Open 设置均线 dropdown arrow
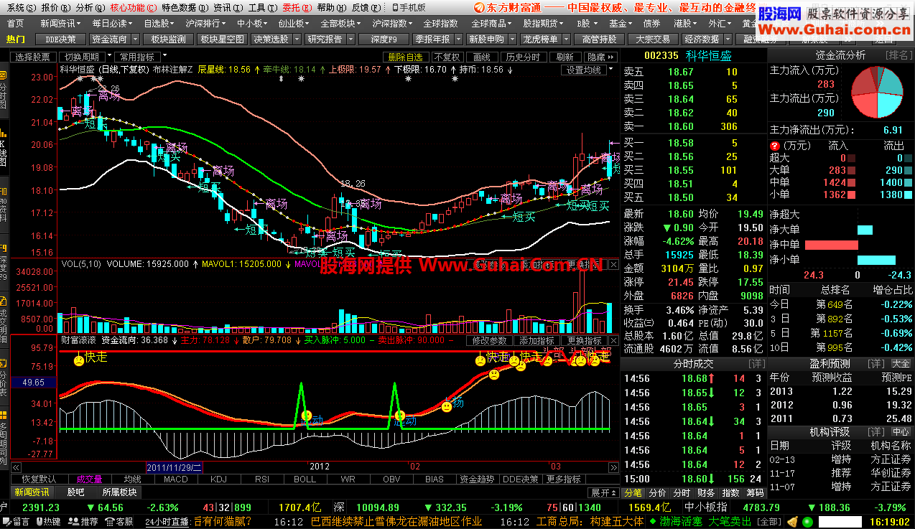915x529 pixels. click(x=611, y=70)
